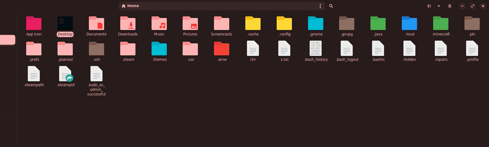Select the Music folder icon
489x147 pixels.
coord(159,23)
